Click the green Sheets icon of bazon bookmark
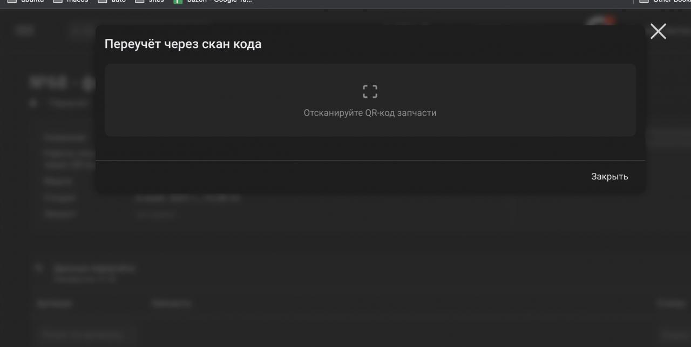The width and height of the screenshot is (691, 347). coord(178,2)
